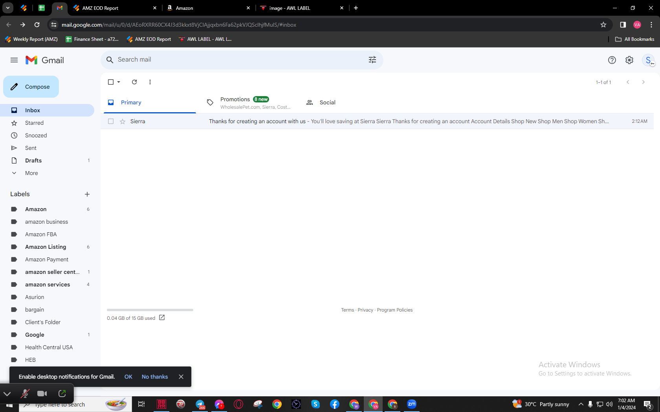This screenshot has width=660, height=412.
Task: Switch to the Promotions tab
Action: [248, 102]
